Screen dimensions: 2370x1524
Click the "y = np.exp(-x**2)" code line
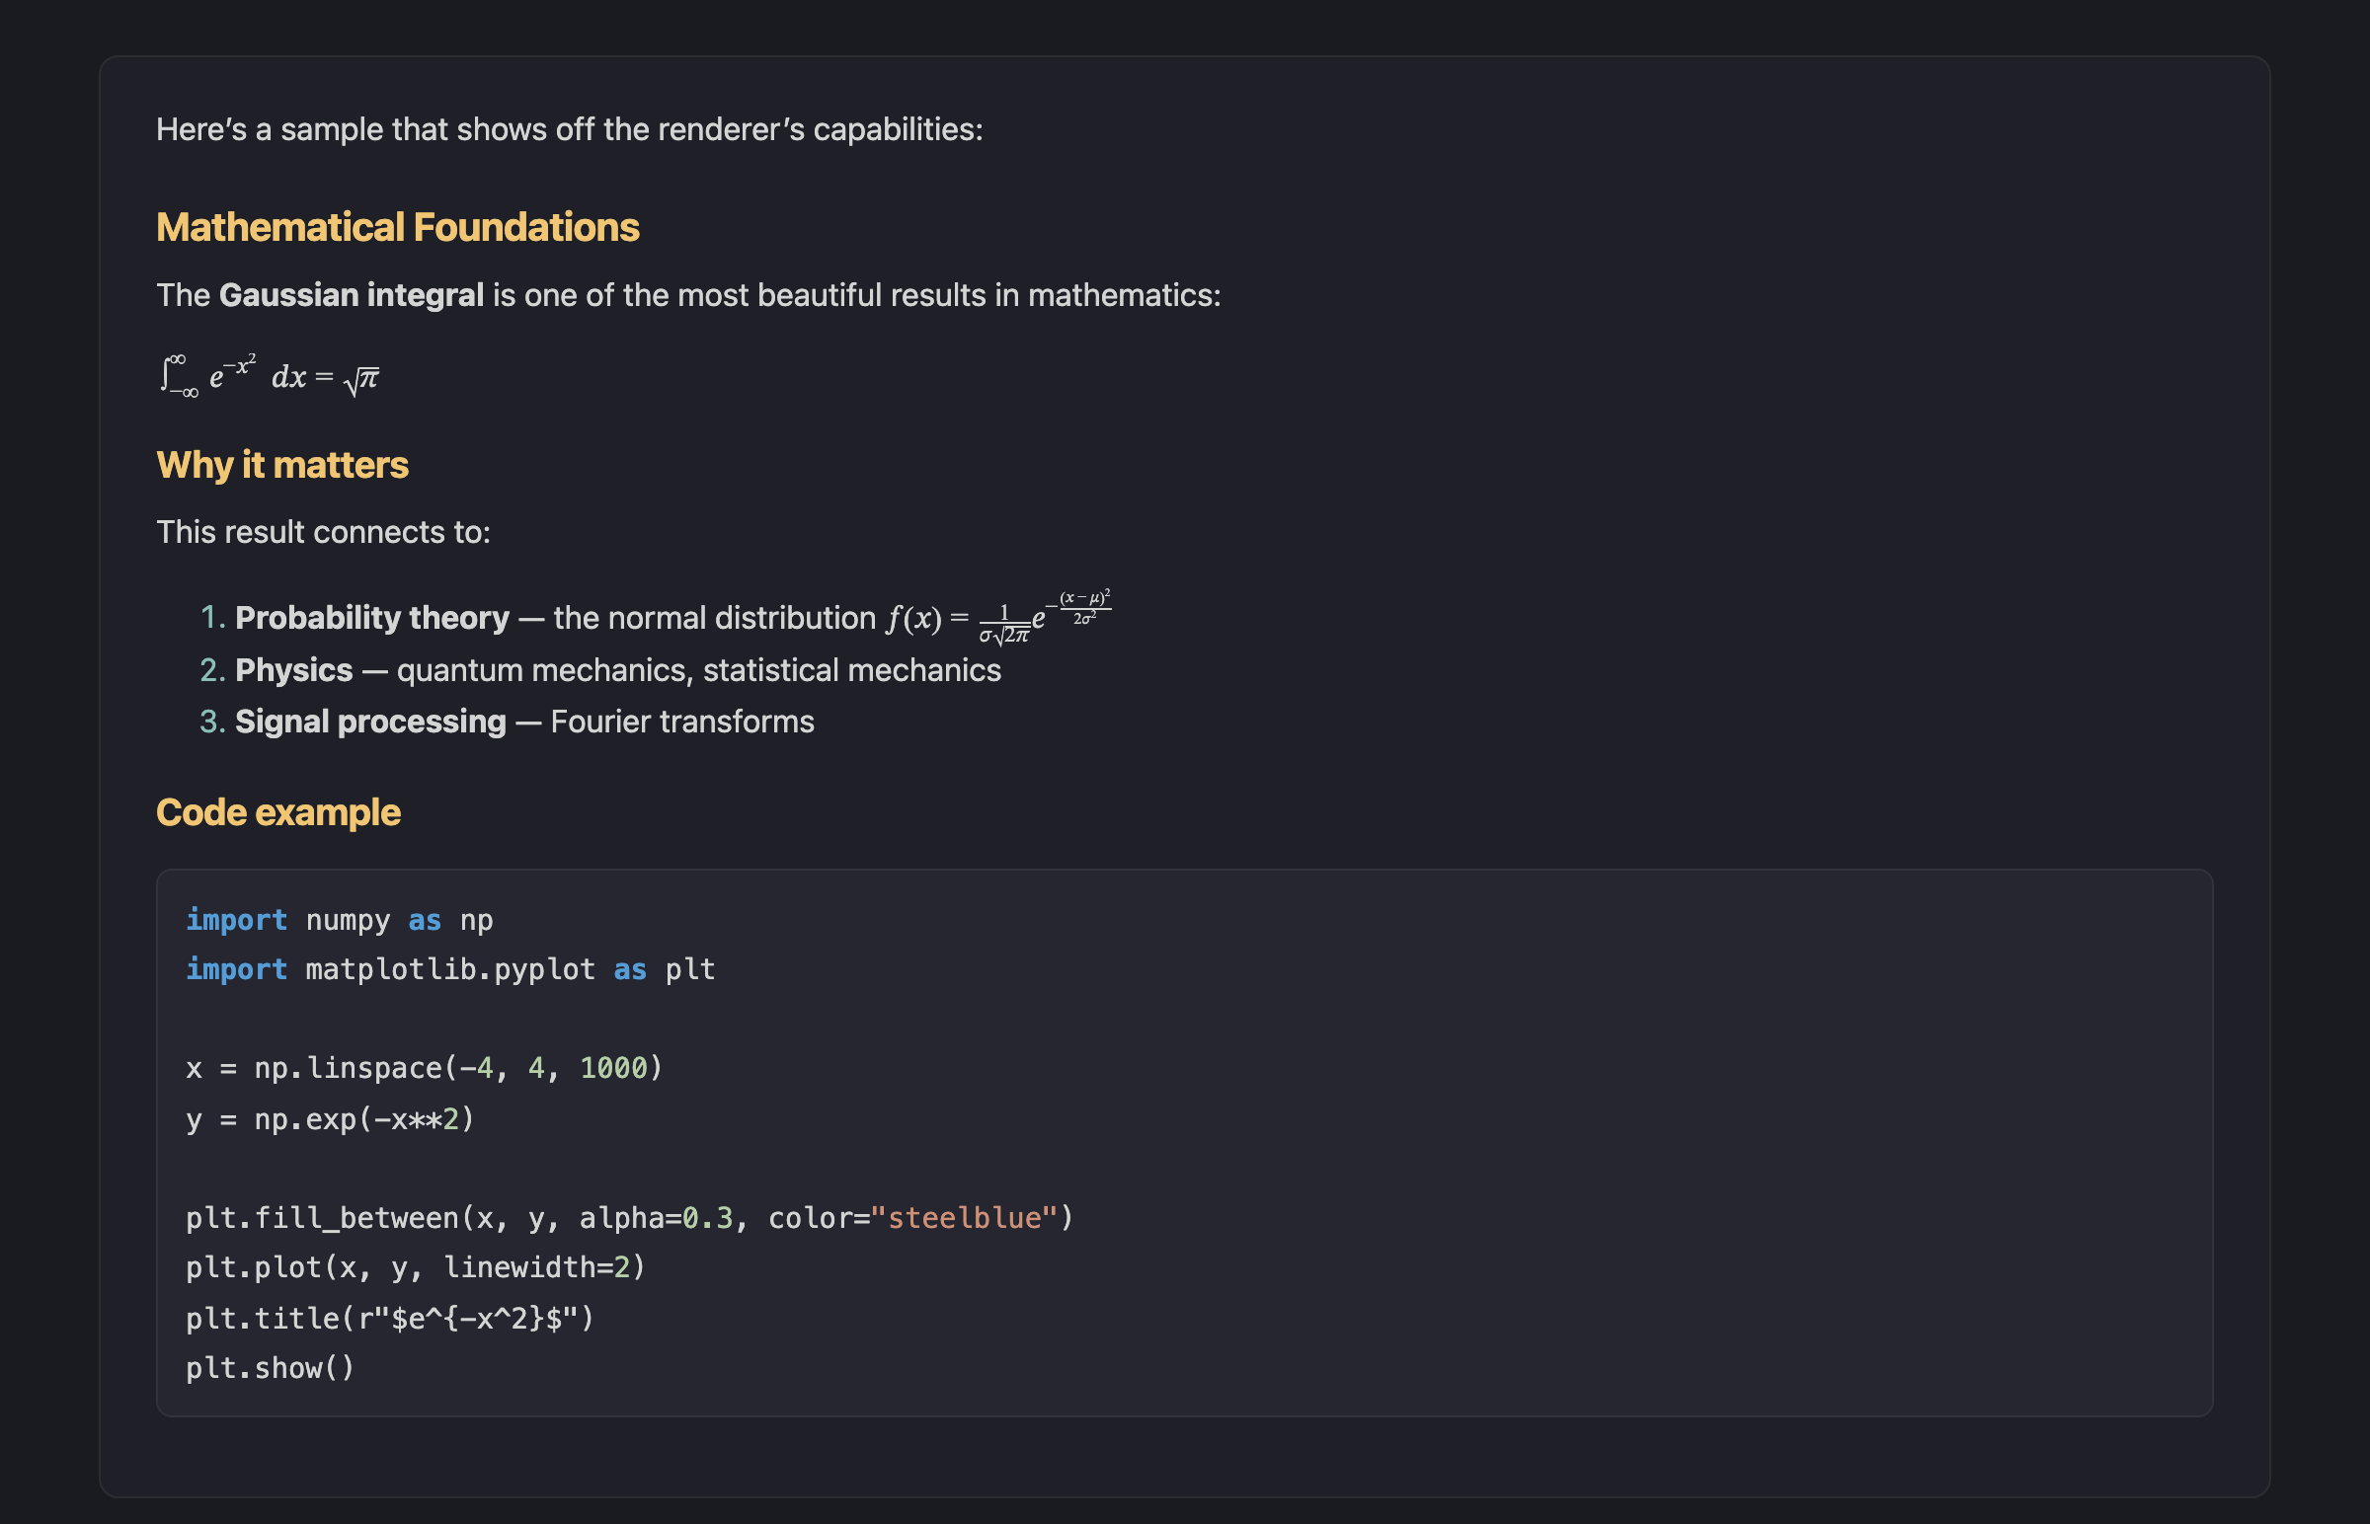click(331, 1120)
